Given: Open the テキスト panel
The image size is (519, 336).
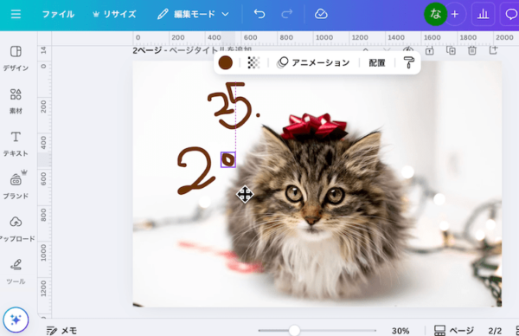Looking at the screenshot, I should point(16,144).
